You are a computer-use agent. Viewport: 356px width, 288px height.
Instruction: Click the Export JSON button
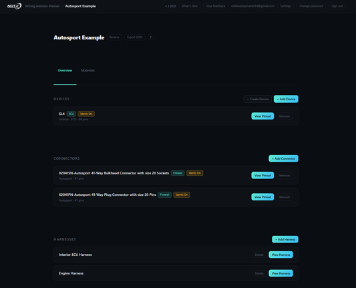click(135, 37)
